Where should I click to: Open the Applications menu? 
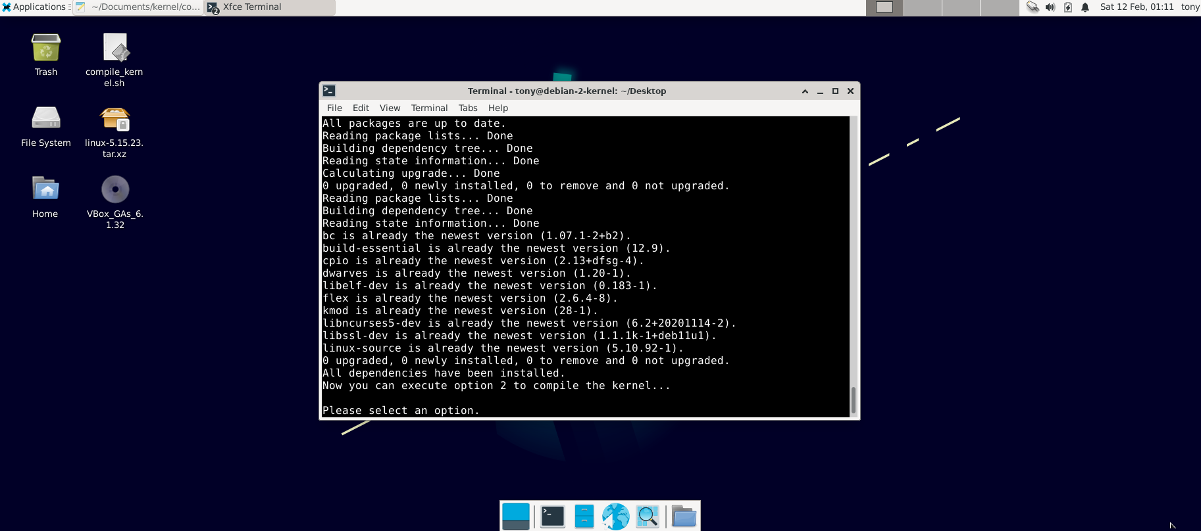[35, 7]
